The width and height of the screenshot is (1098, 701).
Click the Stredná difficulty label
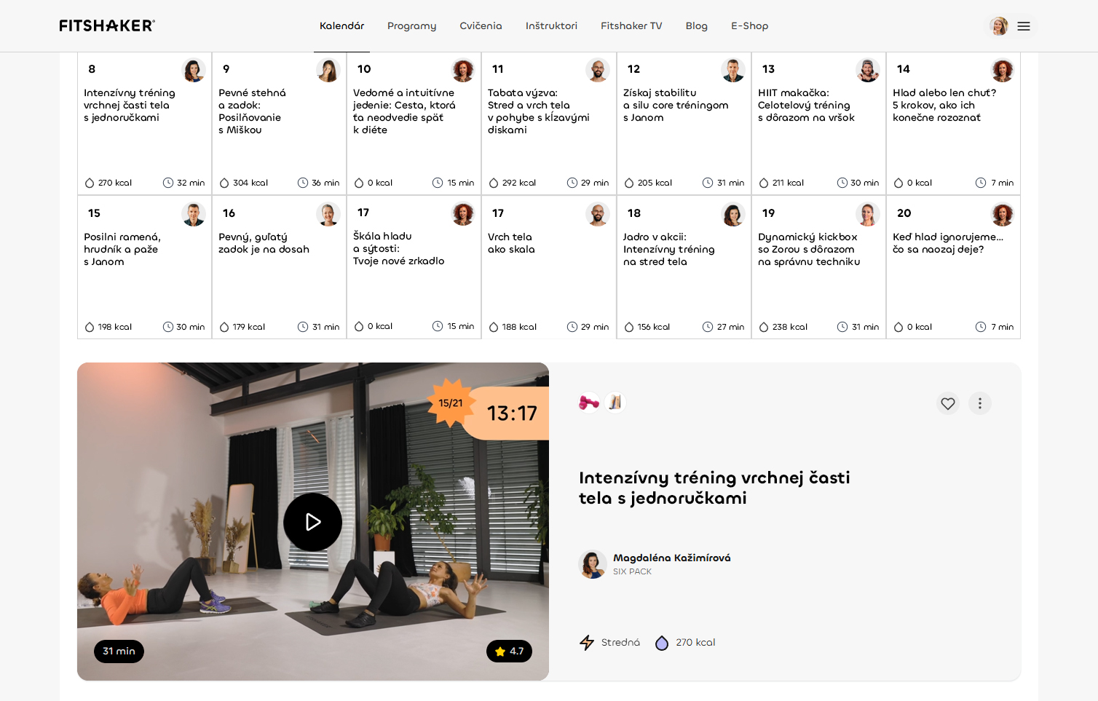[620, 642]
